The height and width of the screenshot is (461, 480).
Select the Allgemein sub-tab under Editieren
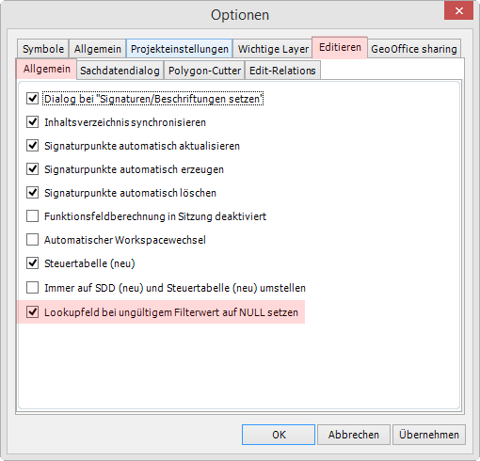pyautogui.click(x=46, y=69)
